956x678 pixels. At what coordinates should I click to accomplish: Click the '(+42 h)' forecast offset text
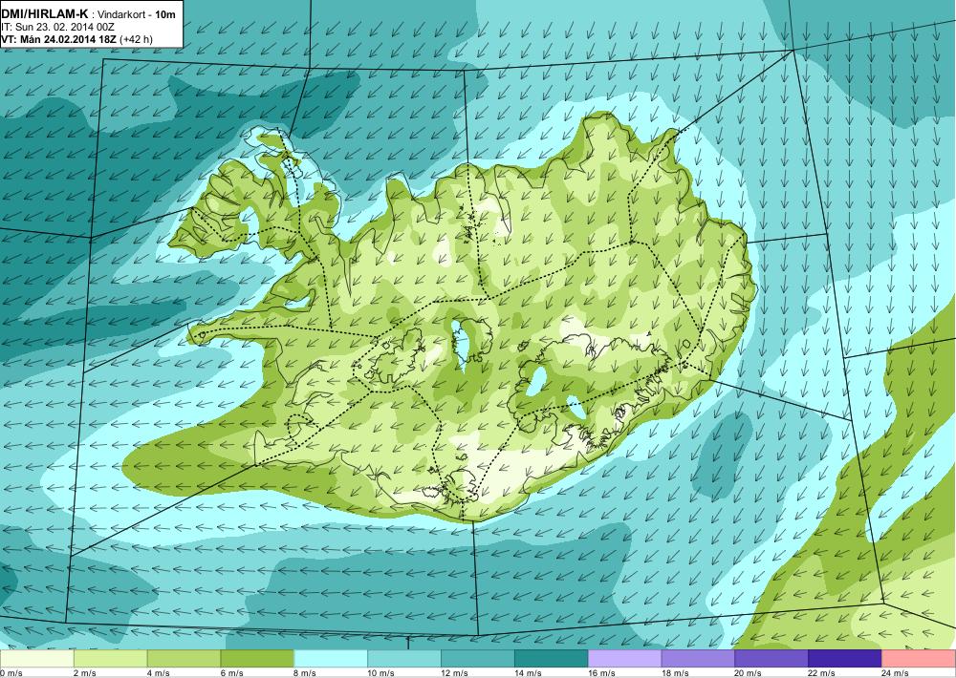coord(137,39)
